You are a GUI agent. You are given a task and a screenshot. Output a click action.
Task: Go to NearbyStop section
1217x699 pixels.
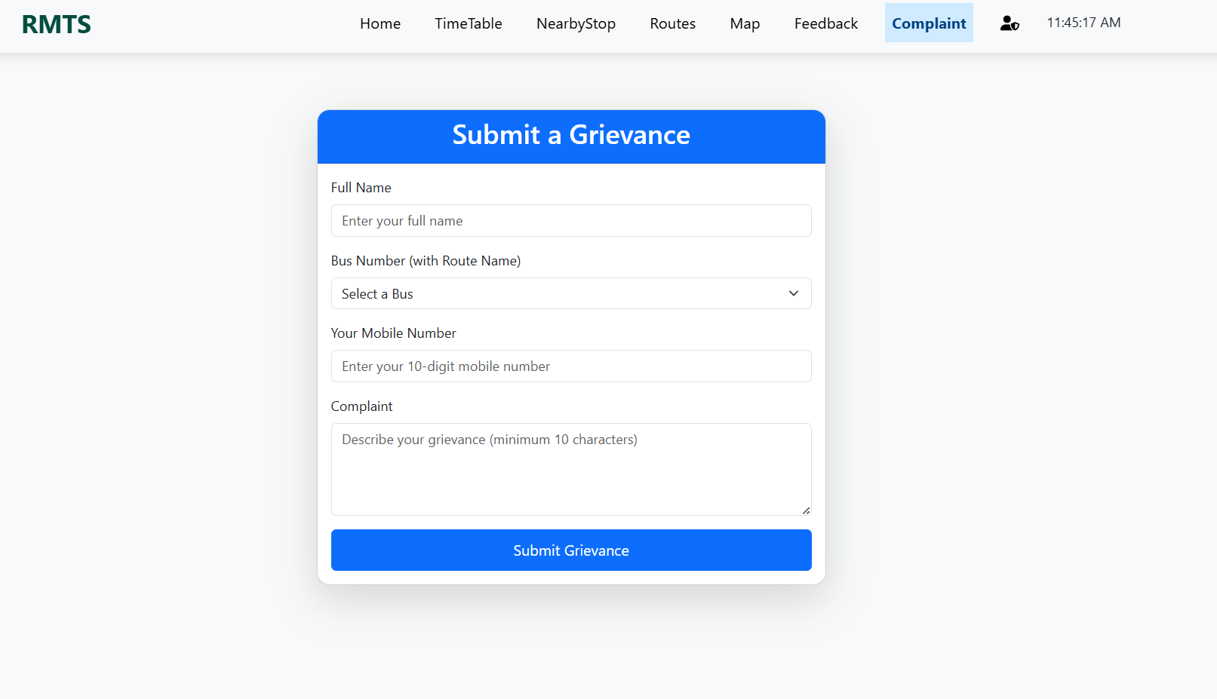[576, 23]
